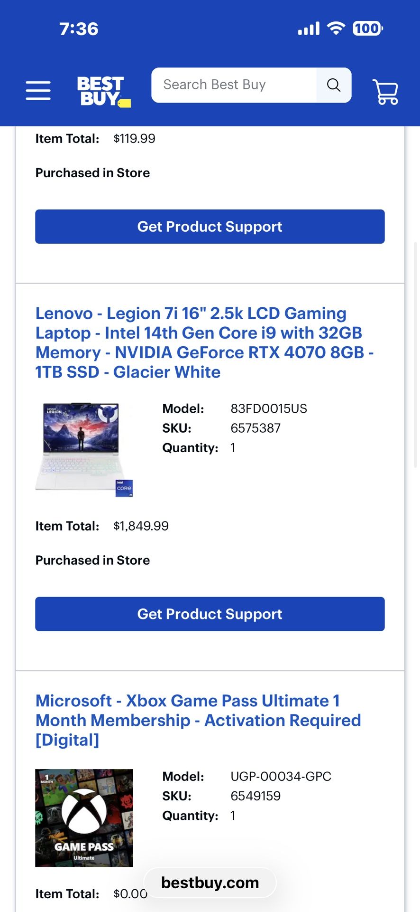420x912 pixels.
Task: Select the laptop model number 83FD0015US
Action: point(269,408)
